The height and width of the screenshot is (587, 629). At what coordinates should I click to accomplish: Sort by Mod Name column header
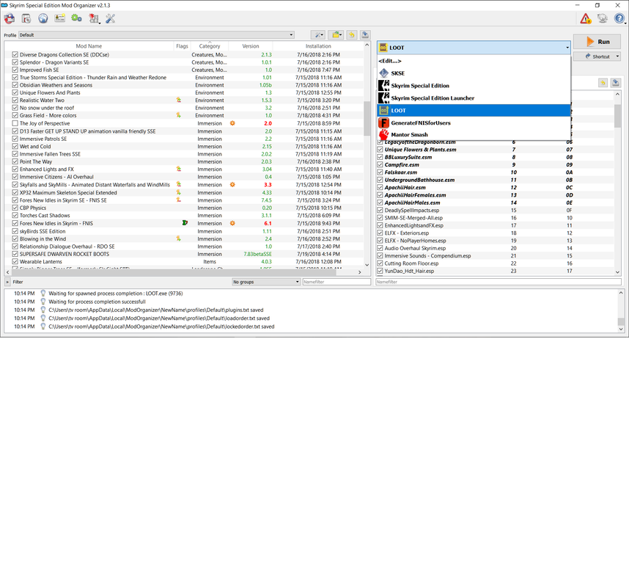click(89, 46)
